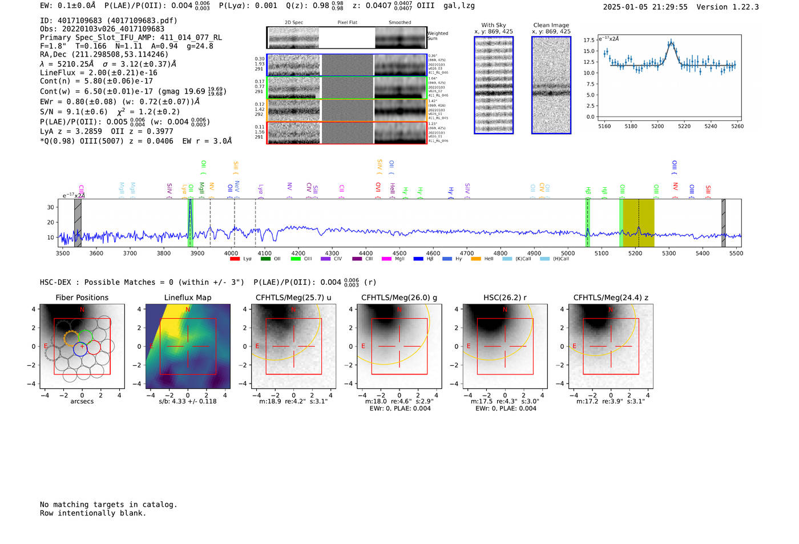Click the dark green OII legend swatch

[265, 259]
